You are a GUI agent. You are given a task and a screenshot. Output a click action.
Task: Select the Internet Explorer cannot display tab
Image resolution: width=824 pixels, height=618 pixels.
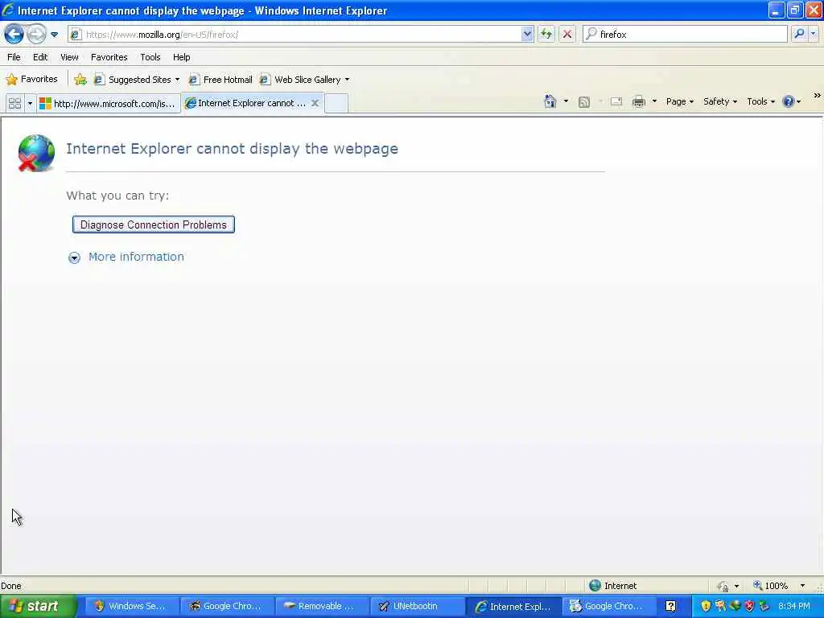tap(246, 103)
